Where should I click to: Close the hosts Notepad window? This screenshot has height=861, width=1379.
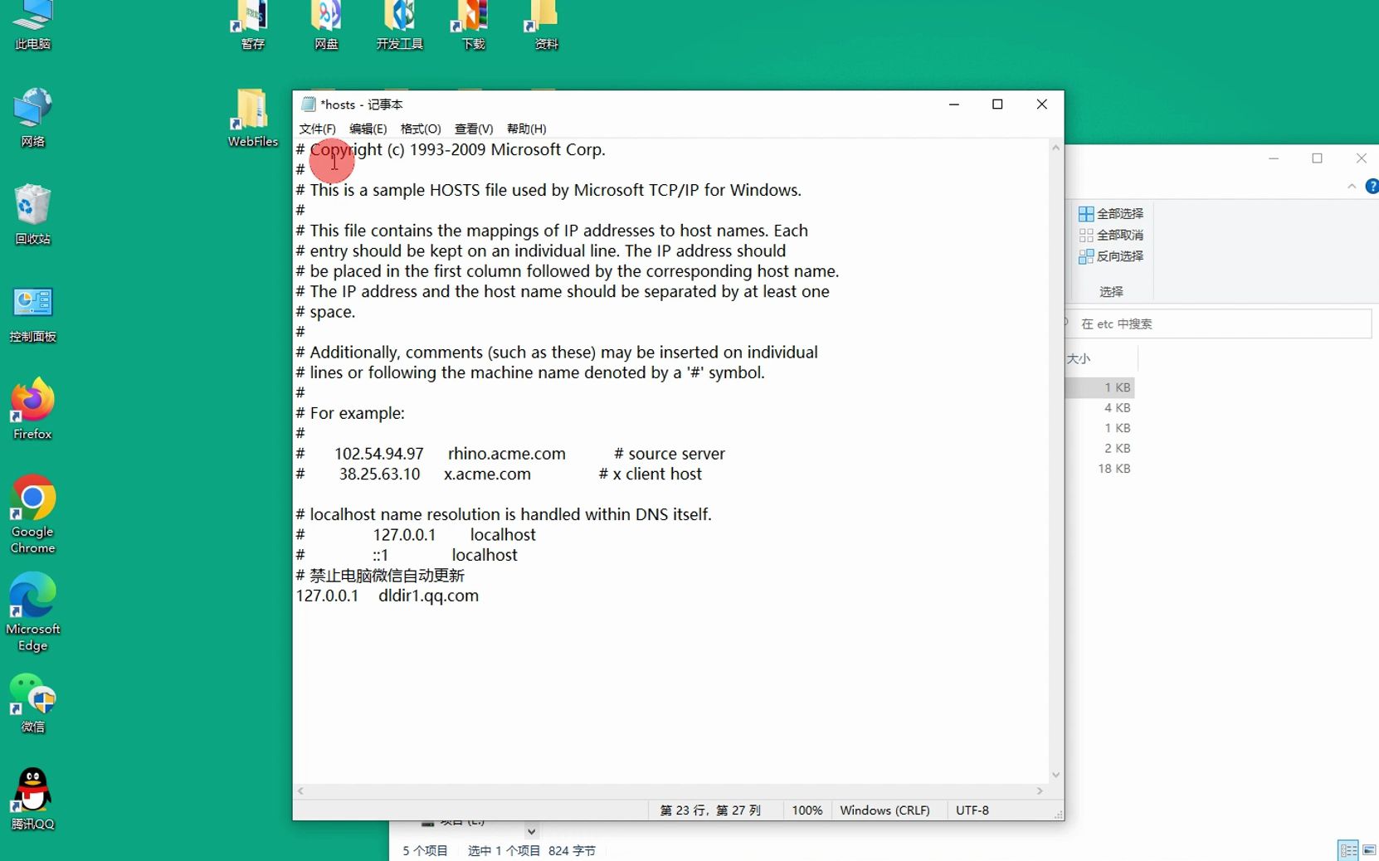1042,105
